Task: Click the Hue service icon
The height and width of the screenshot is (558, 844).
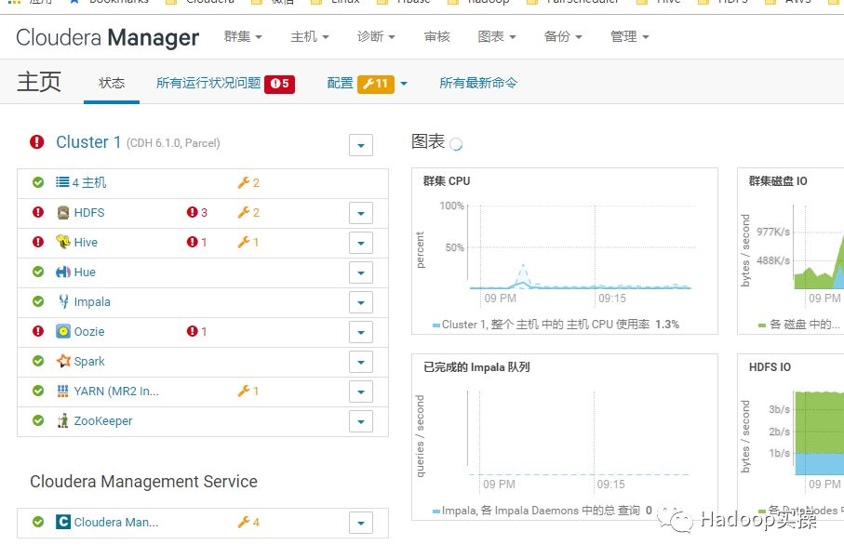Action: (63, 272)
